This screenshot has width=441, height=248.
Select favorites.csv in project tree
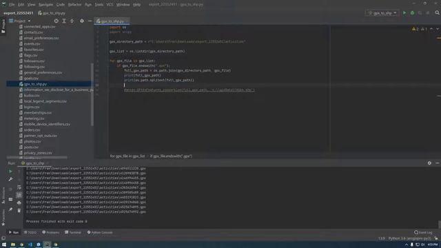pyautogui.click(x=34, y=50)
